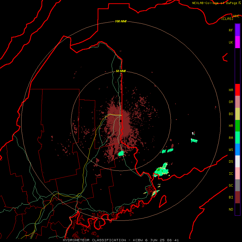Viewport: 242px width, 242px height.
Task: Click the HHC product label
Action: point(236,16)
